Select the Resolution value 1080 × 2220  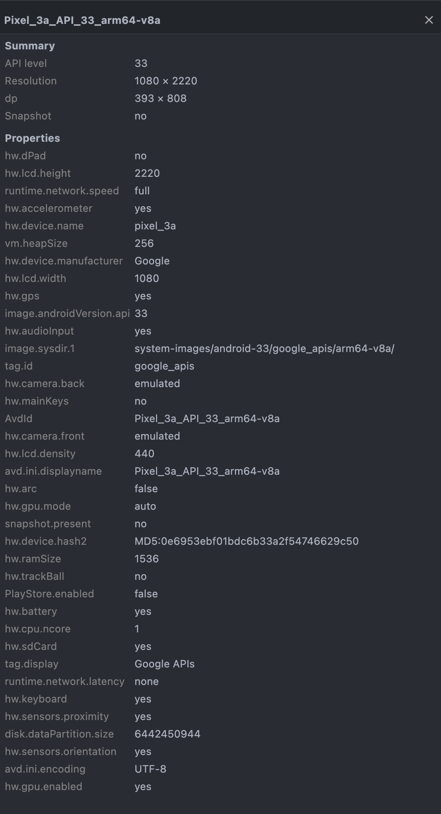tap(166, 80)
